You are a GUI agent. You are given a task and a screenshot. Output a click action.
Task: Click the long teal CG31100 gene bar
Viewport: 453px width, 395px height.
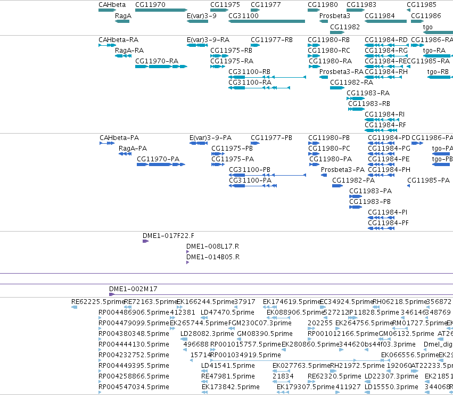(267, 21)
